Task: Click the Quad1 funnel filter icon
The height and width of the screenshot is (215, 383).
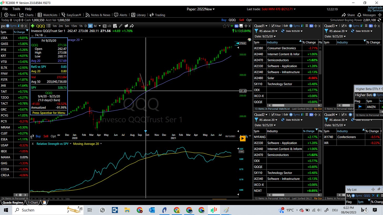Action: click(256, 31)
